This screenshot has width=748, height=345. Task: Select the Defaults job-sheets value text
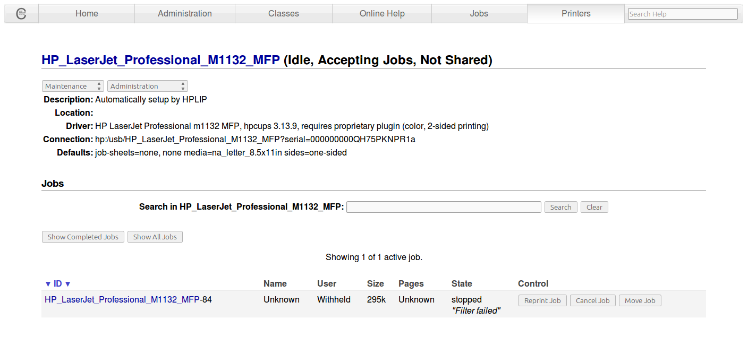(x=221, y=153)
